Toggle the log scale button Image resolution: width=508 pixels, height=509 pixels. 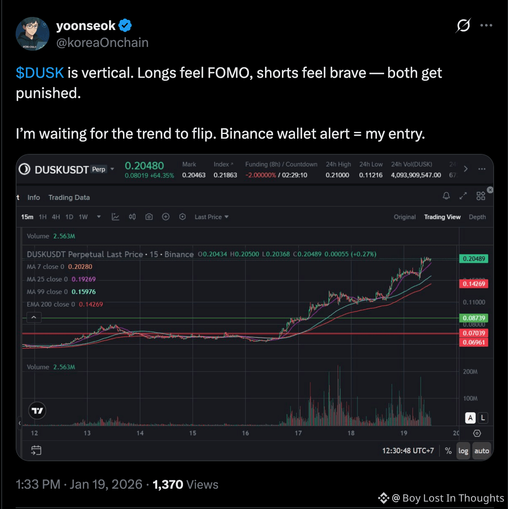tap(463, 451)
